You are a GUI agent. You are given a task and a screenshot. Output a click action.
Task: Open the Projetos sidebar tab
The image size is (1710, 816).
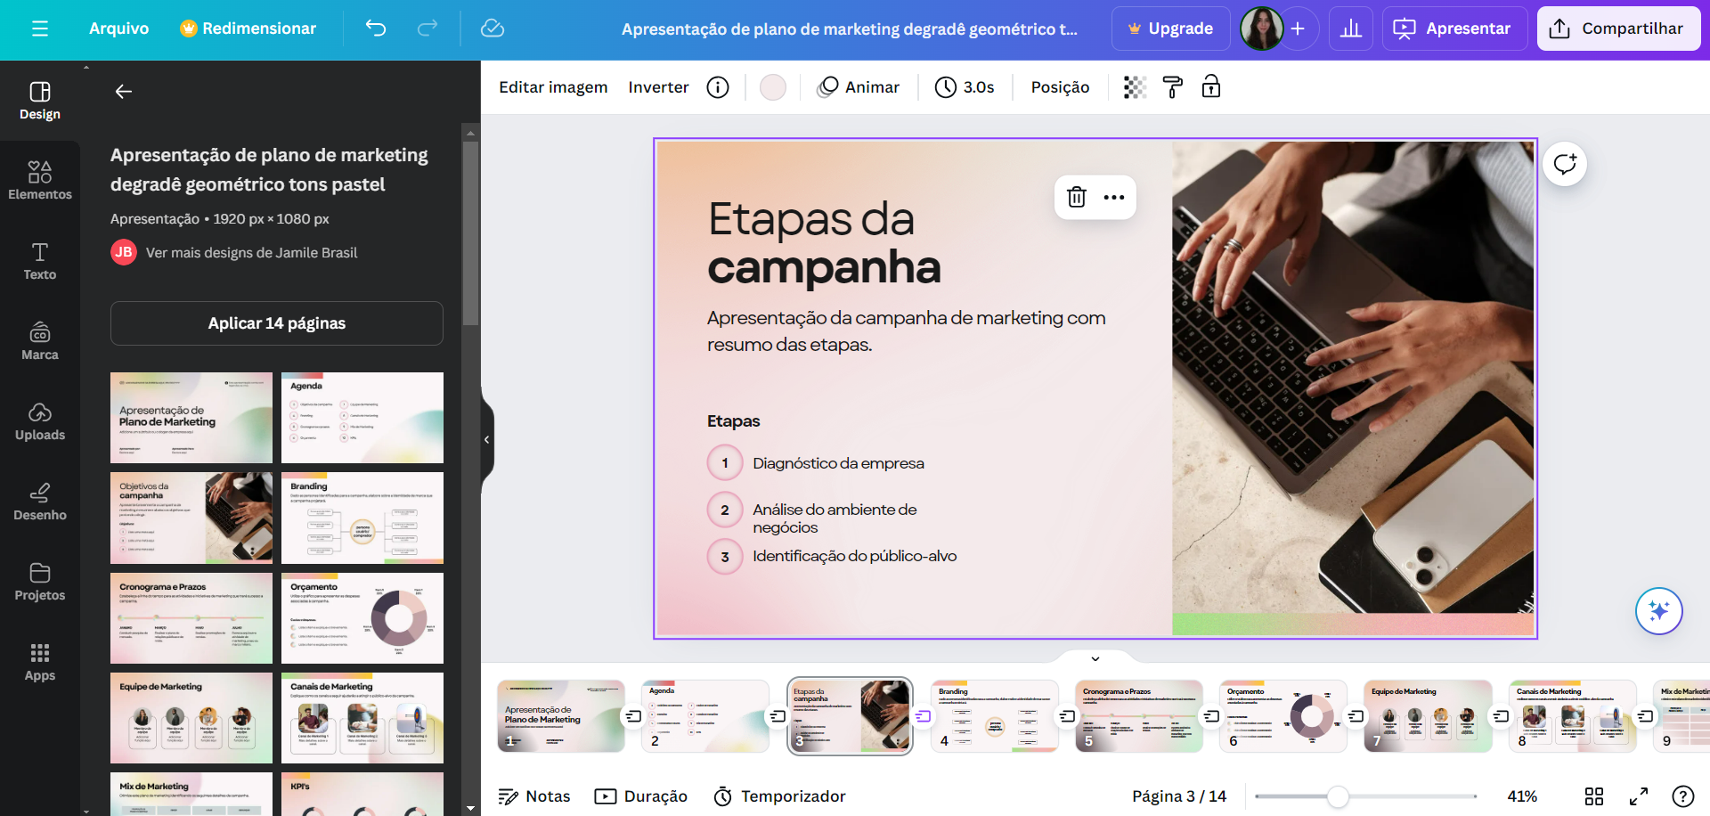[x=40, y=582]
